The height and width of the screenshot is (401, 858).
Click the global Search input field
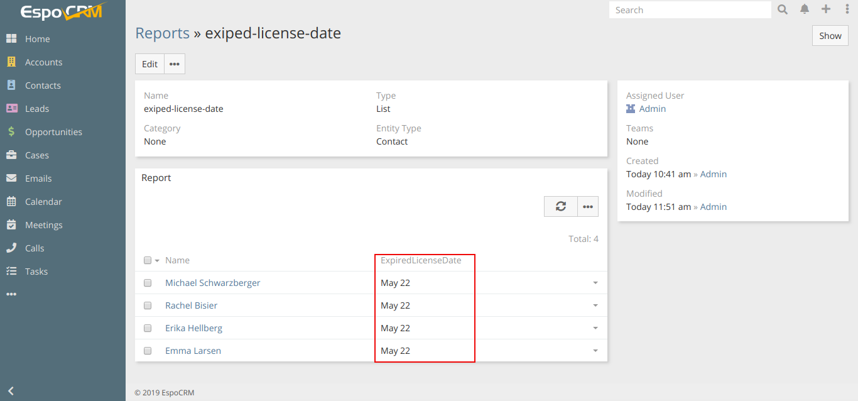tap(690, 10)
